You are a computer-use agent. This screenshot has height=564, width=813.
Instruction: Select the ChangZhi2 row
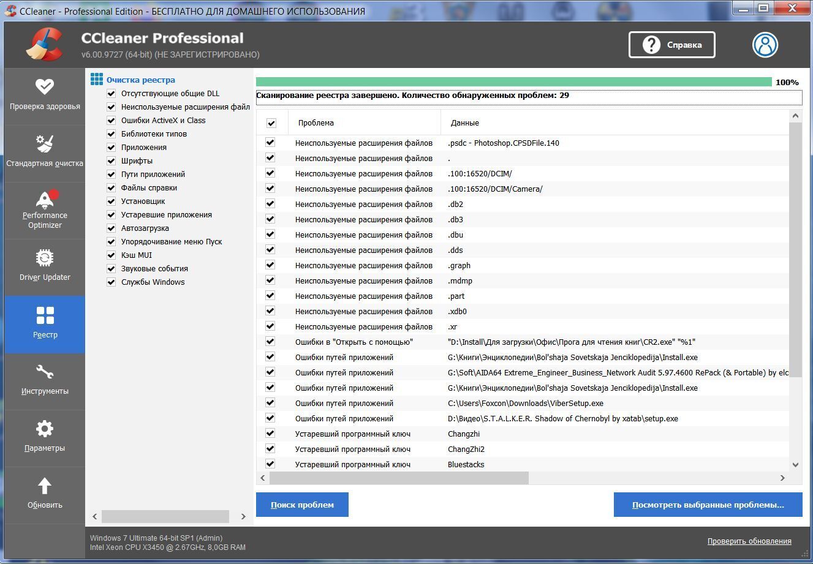(x=523, y=449)
